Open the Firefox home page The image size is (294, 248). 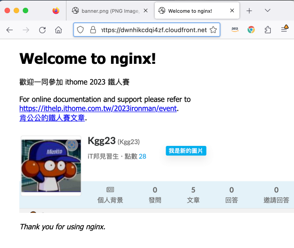tap(59, 30)
